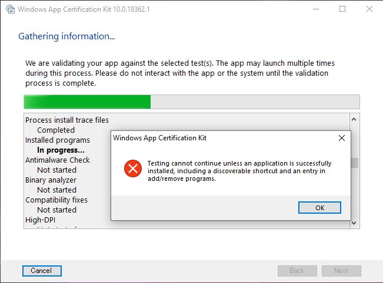Image resolution: width=383 pixels, height=283 pixels.
Task: Close the Windows App Certification Kit error dialog
Action: coord(342,138)
